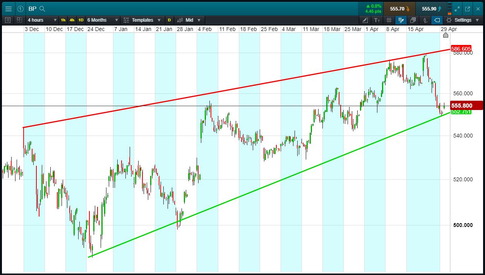The height and width of the screenshot is (275, 485).
Task: Open the hamburger main menu
Action: point(9,9)
